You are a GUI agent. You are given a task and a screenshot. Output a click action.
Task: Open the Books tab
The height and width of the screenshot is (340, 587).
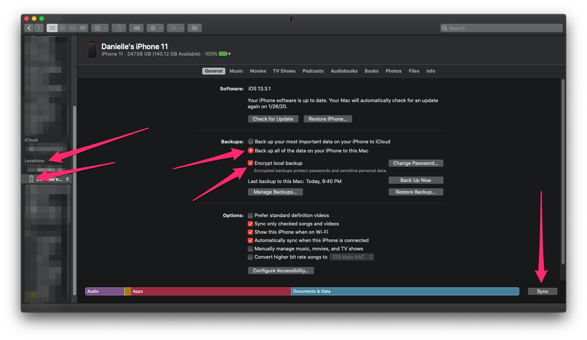coord(372,71)
